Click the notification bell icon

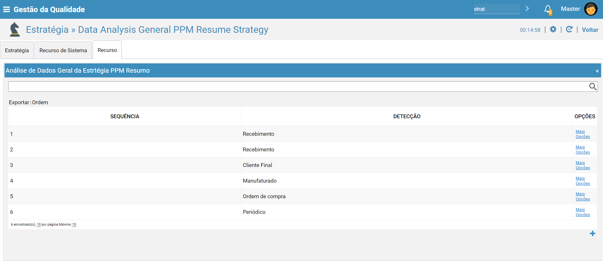tap(548, 9)
